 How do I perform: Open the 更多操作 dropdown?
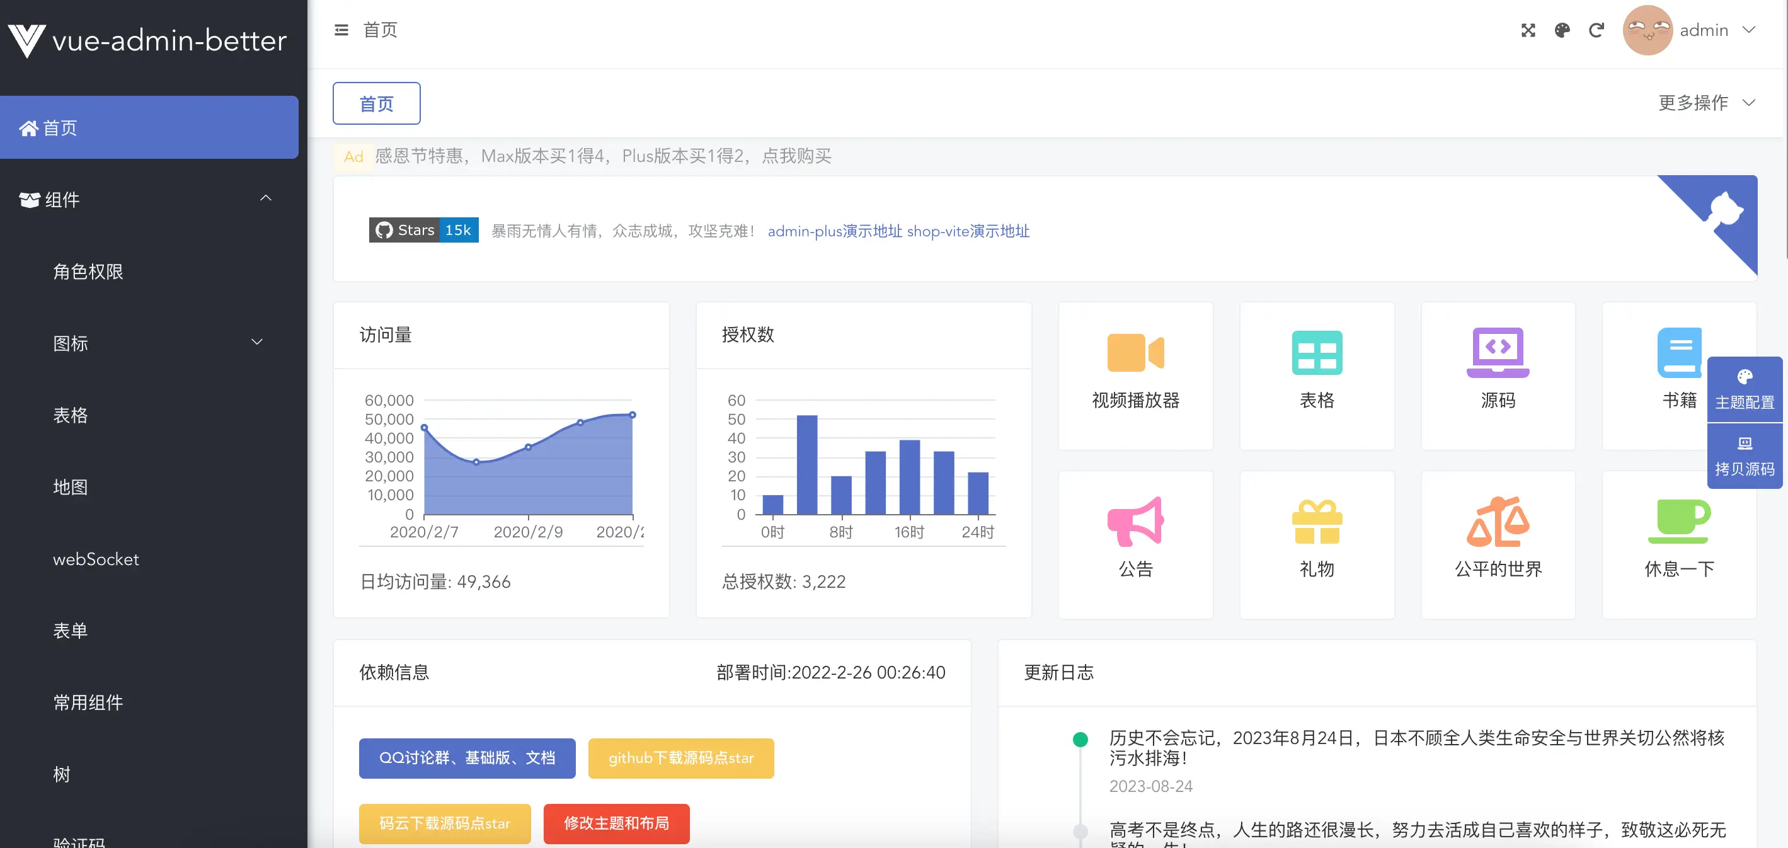coord(1706,103)
